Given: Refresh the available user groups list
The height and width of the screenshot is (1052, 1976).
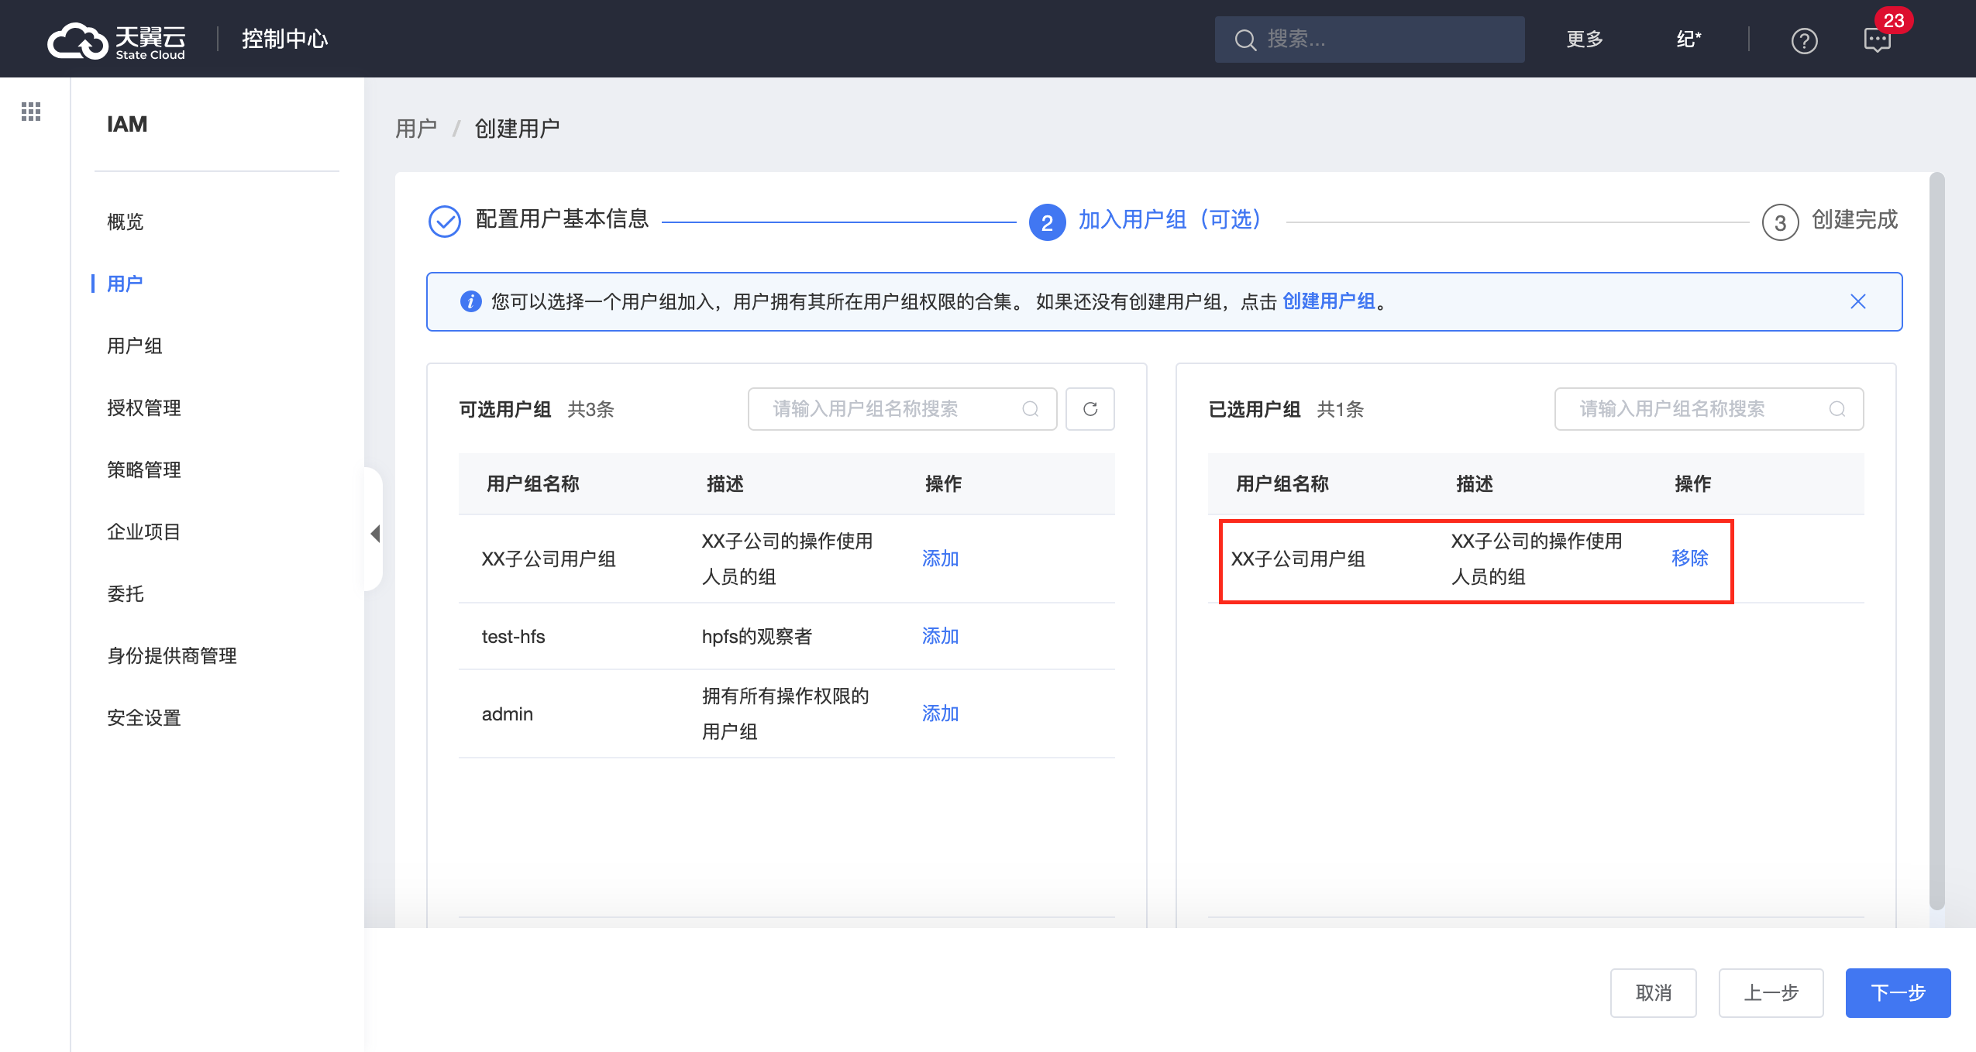Looking at the screenshot, I should click(x=1090, y=409).
